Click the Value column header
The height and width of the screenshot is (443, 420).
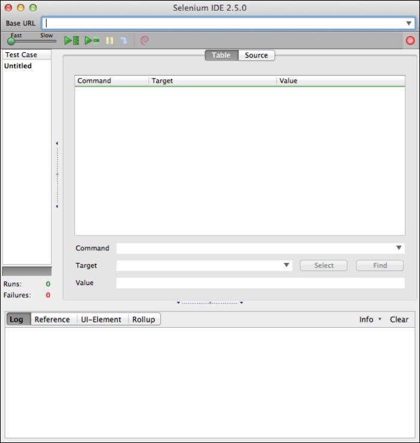click(x=341, y=80)
